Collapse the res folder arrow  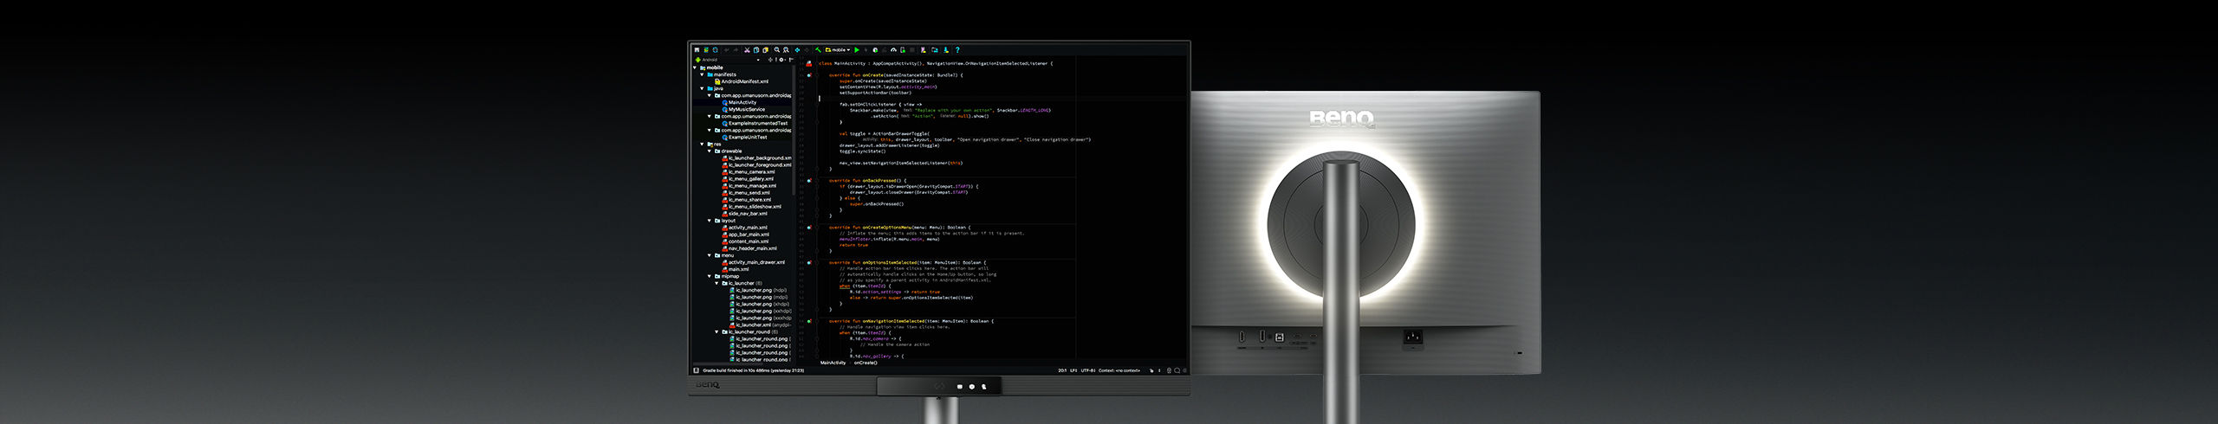coord(703,145)
